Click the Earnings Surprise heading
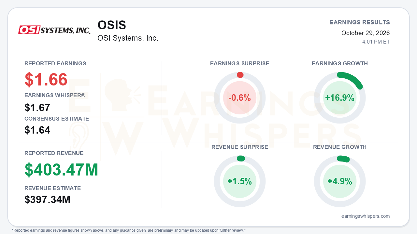 (240, 63)
